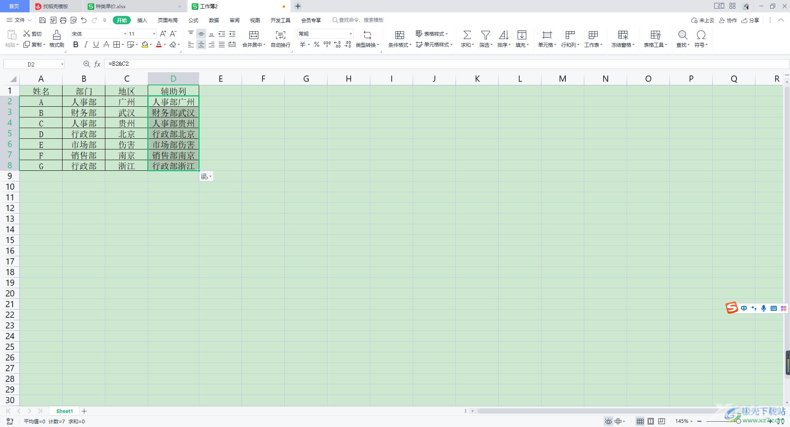Apply cell borders icon

click(117, 45)
